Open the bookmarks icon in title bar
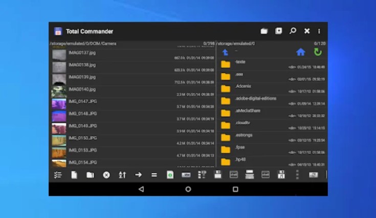 coord(278,31)
